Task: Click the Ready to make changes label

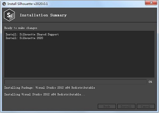Action: pos(21,28)
